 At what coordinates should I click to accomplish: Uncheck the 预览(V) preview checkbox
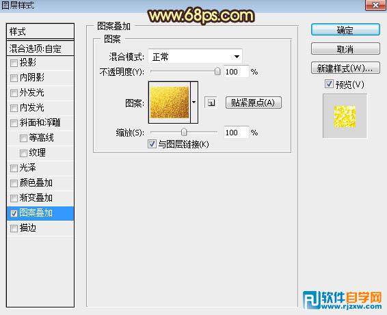pyautogui.click(x=329, y=84)
